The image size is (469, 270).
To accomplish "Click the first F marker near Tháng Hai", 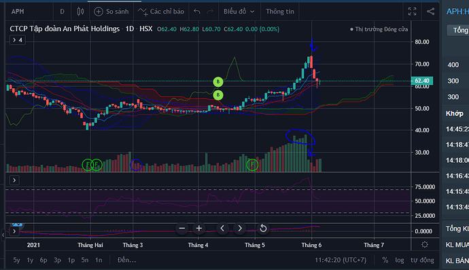I will click(88, 165).
